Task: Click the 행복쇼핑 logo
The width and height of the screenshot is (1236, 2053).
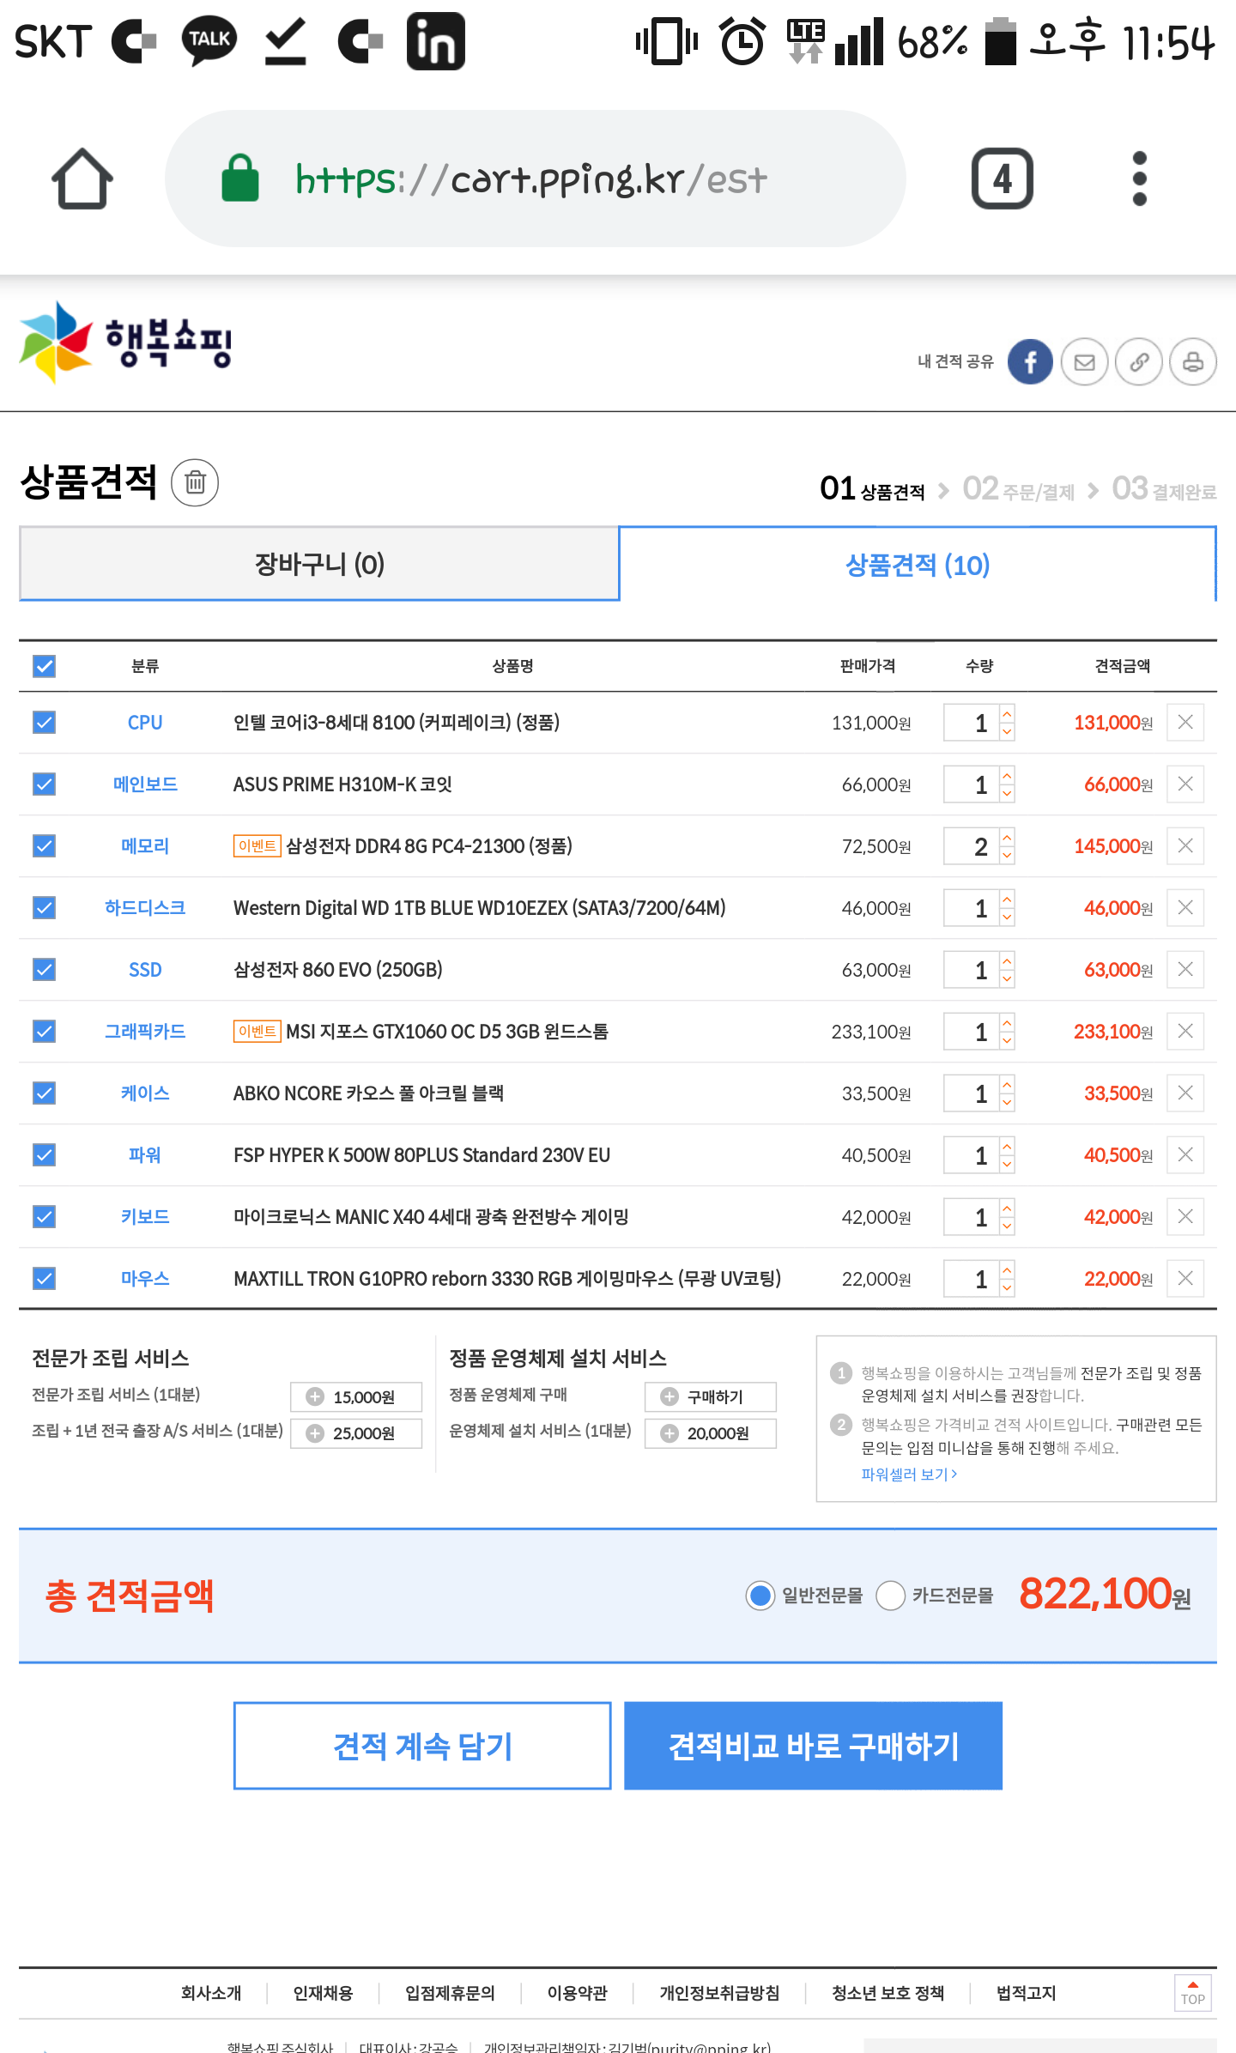Action: [x=125, y=342]
